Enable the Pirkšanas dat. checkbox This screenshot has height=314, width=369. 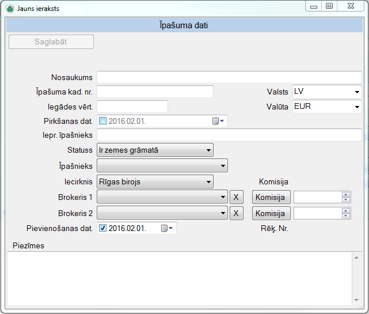pyautogui.click(x=103, y=121)
